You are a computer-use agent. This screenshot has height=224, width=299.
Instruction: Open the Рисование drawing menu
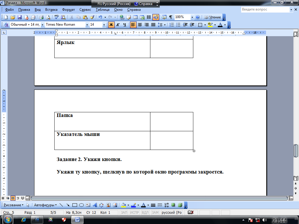click(x=13, y=205)
